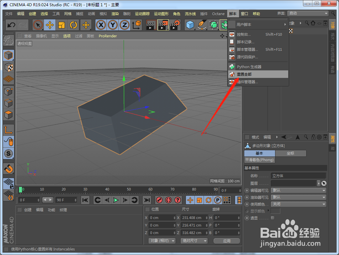Click the 平滑着色(Phong) tab

(x=259, y=160)
